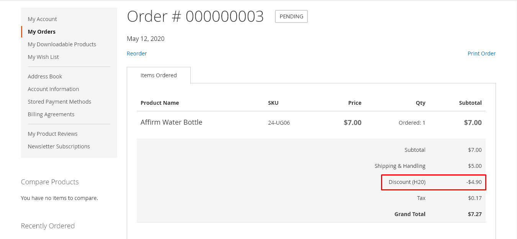517x239 pixels.
Task: Go to My Downloadable Products
Action: (x=62, y=44)
